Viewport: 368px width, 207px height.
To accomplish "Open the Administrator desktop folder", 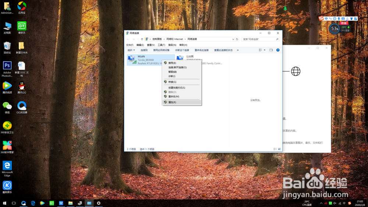I will coord(7,8).
